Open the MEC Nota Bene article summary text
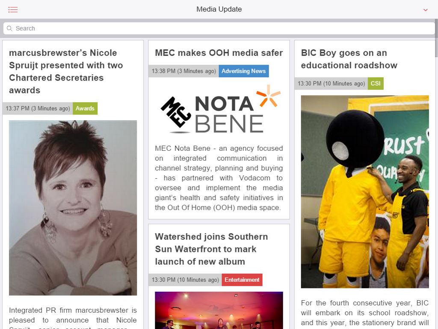The height and width of the screenshot is (329, 438). coord(219,178)
